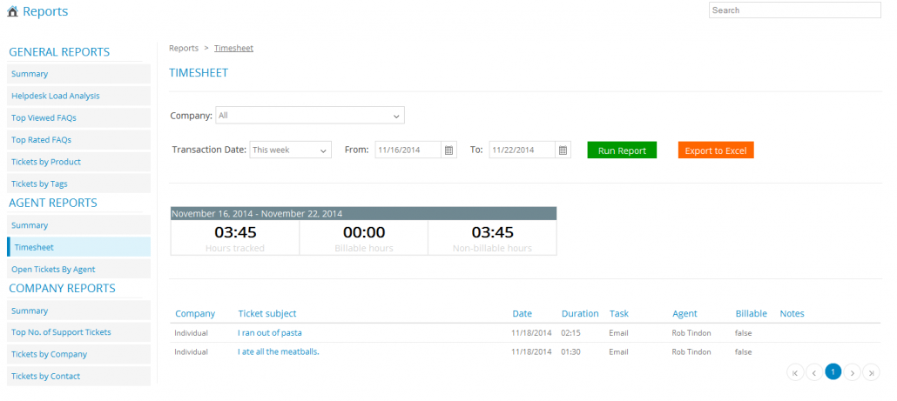Select Timesheet in Agent Reports
Image resolution: width=897 pixels, height=401 pixels.
click(79, 247)
